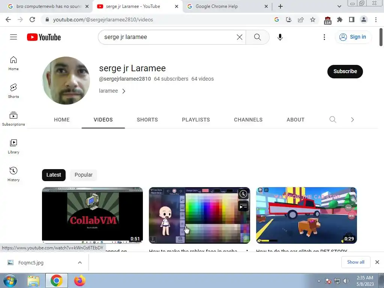Viewport: 384px width, 288px height.
Task: Search within the channel using magnifier
Action: [x=333, y=120]
